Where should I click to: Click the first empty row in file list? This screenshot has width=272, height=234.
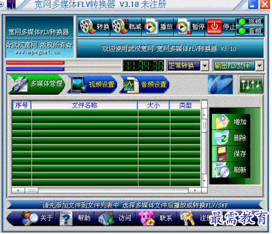(x=106, y=113)
